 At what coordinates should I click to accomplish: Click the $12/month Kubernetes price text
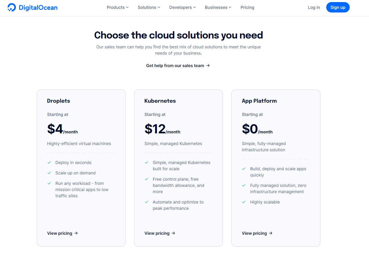tap(162, 129)
